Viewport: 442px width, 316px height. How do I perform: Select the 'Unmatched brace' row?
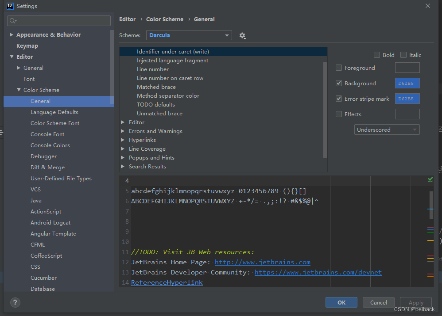pos(223,114)
